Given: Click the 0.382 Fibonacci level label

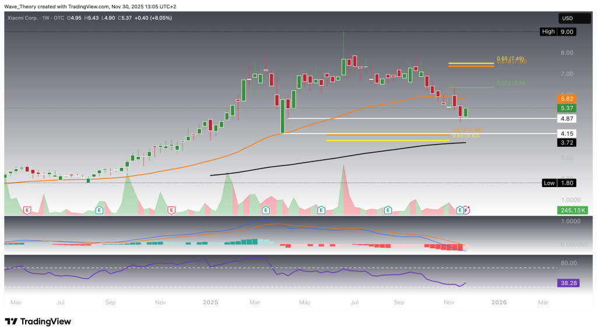Looking at the screenshot, I should click(x=511, y=83).
